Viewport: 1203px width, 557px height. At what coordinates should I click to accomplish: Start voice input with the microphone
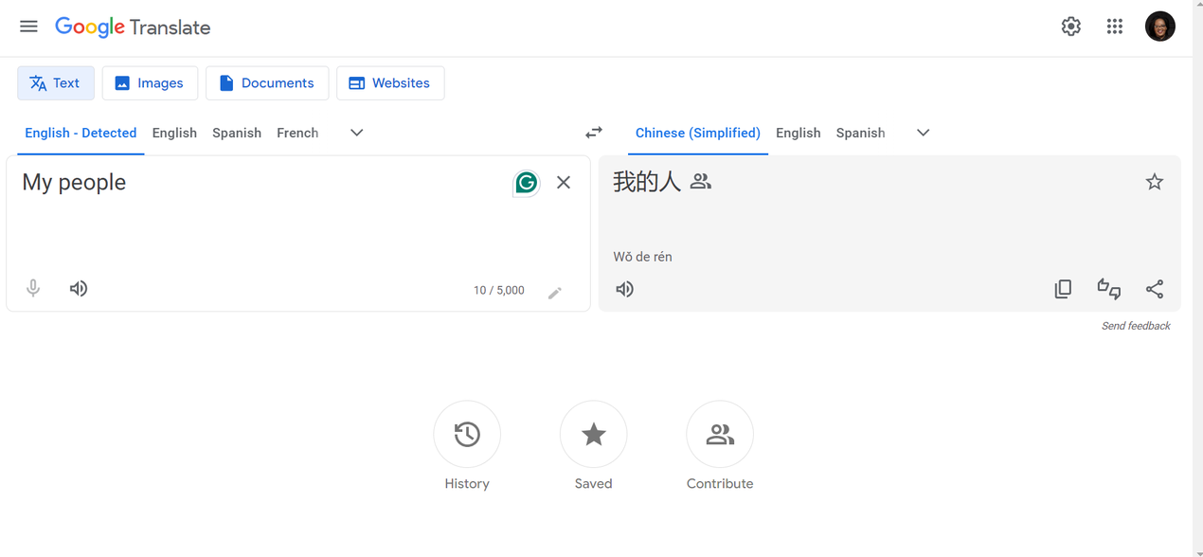(33, 289)
